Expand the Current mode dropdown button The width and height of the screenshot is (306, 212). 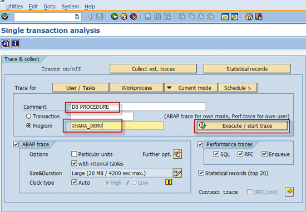[x=191, y=88]
